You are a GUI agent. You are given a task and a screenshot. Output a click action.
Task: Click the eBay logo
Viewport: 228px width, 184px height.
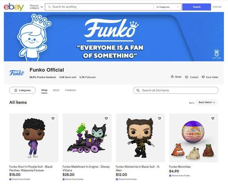click(14, 7)
